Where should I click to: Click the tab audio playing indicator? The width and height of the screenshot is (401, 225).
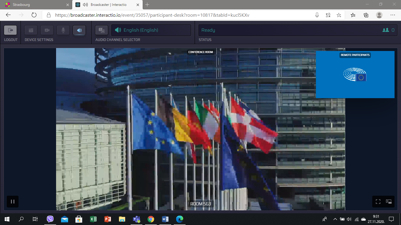tap(85, 5)
